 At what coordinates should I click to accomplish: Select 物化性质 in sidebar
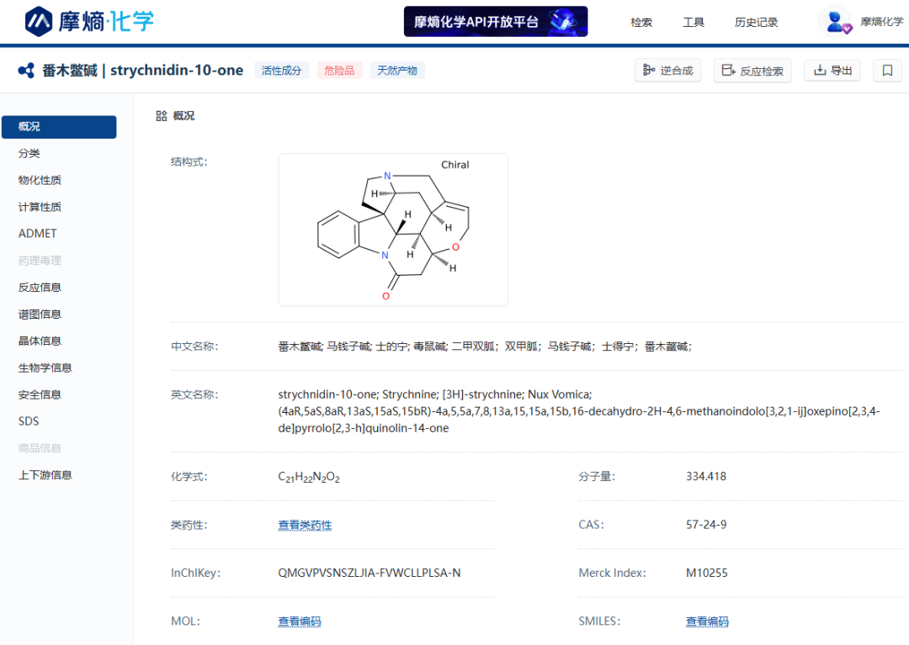(40, 180)
